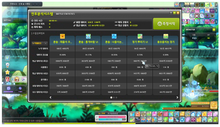Image resolution: width=220 pixels, height=127 pixels.
Task: Minimize the Battle Statistics window
Action: 174,13
